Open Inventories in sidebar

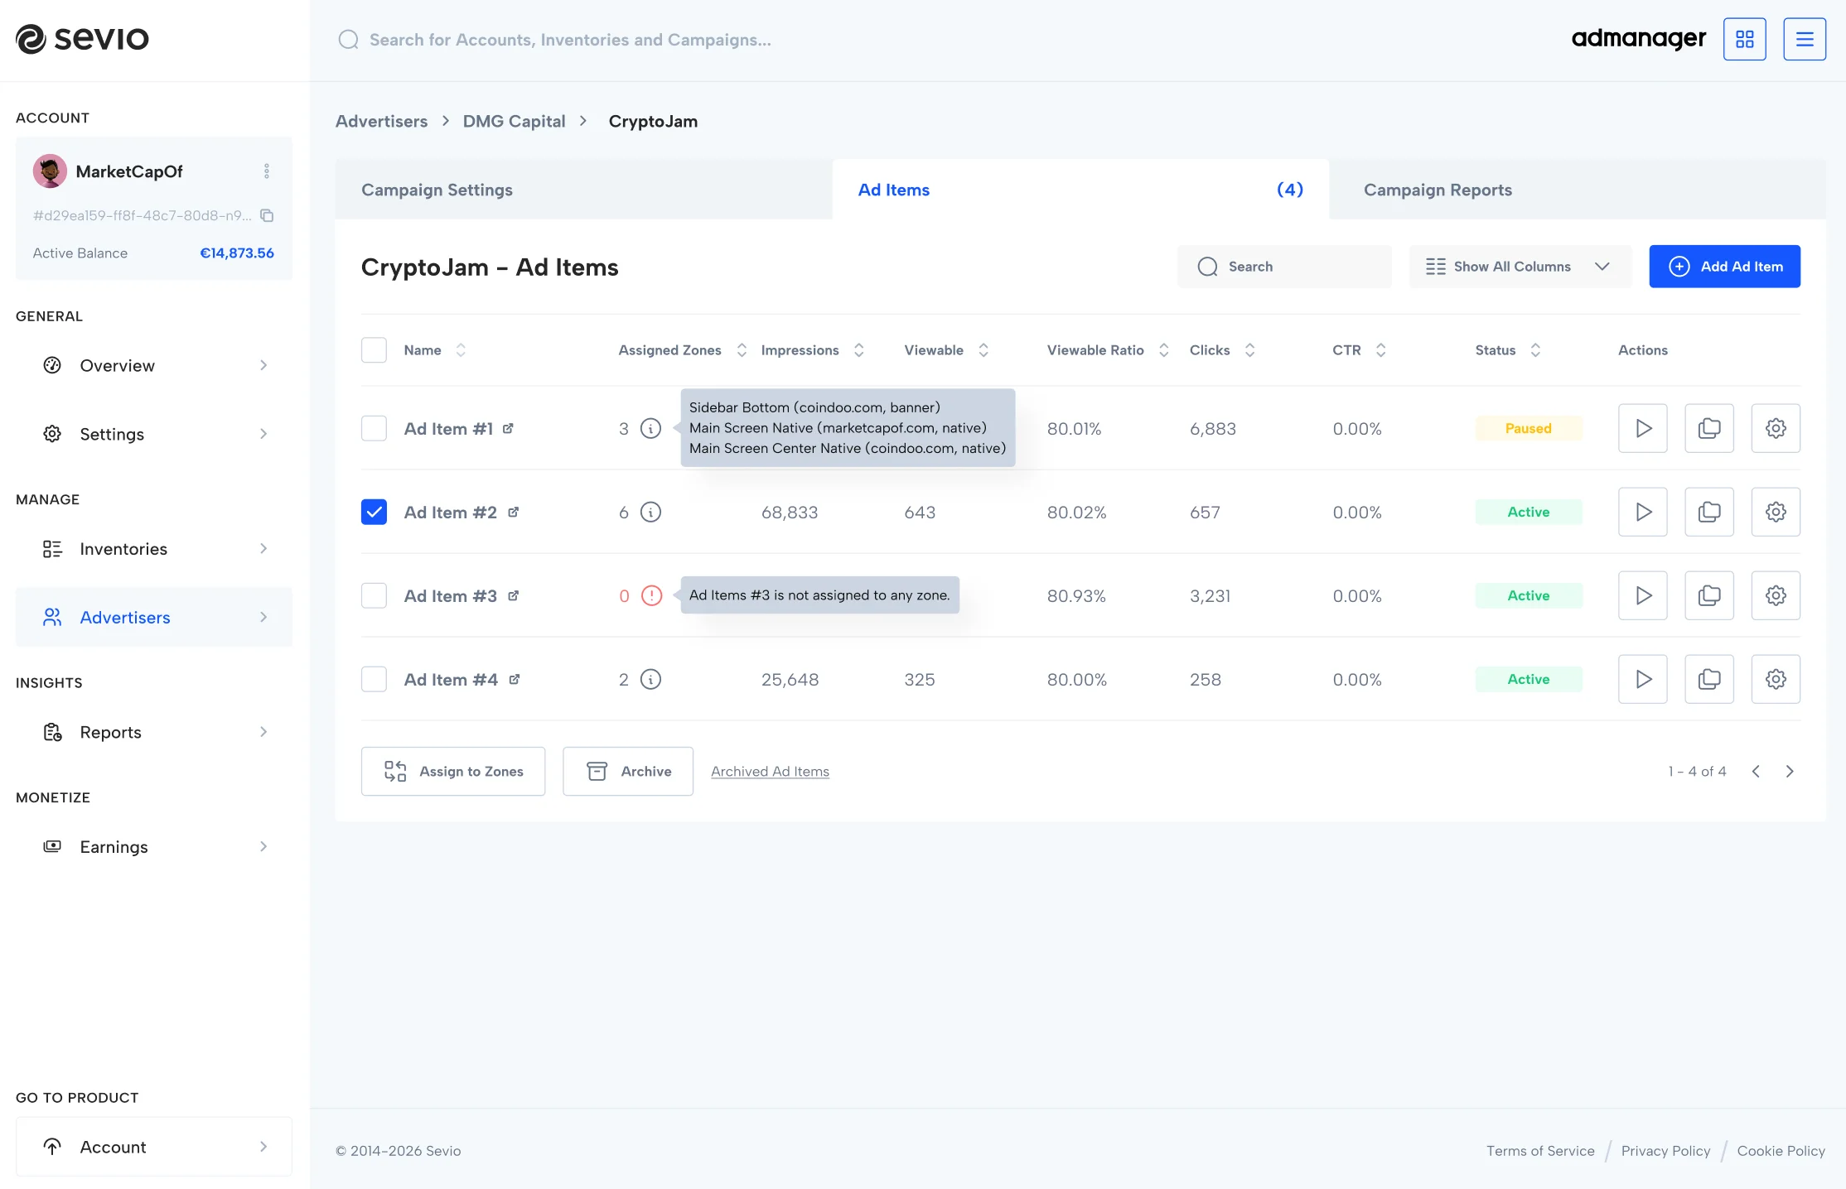pyautogui.click(x=154, y=549)
